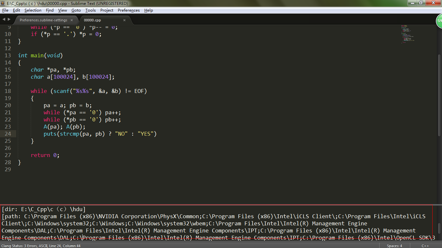The image size is (442, 248).
Task: Click 'while (*pa == '0') pa++;' line
Action: (x=83, y=112)
